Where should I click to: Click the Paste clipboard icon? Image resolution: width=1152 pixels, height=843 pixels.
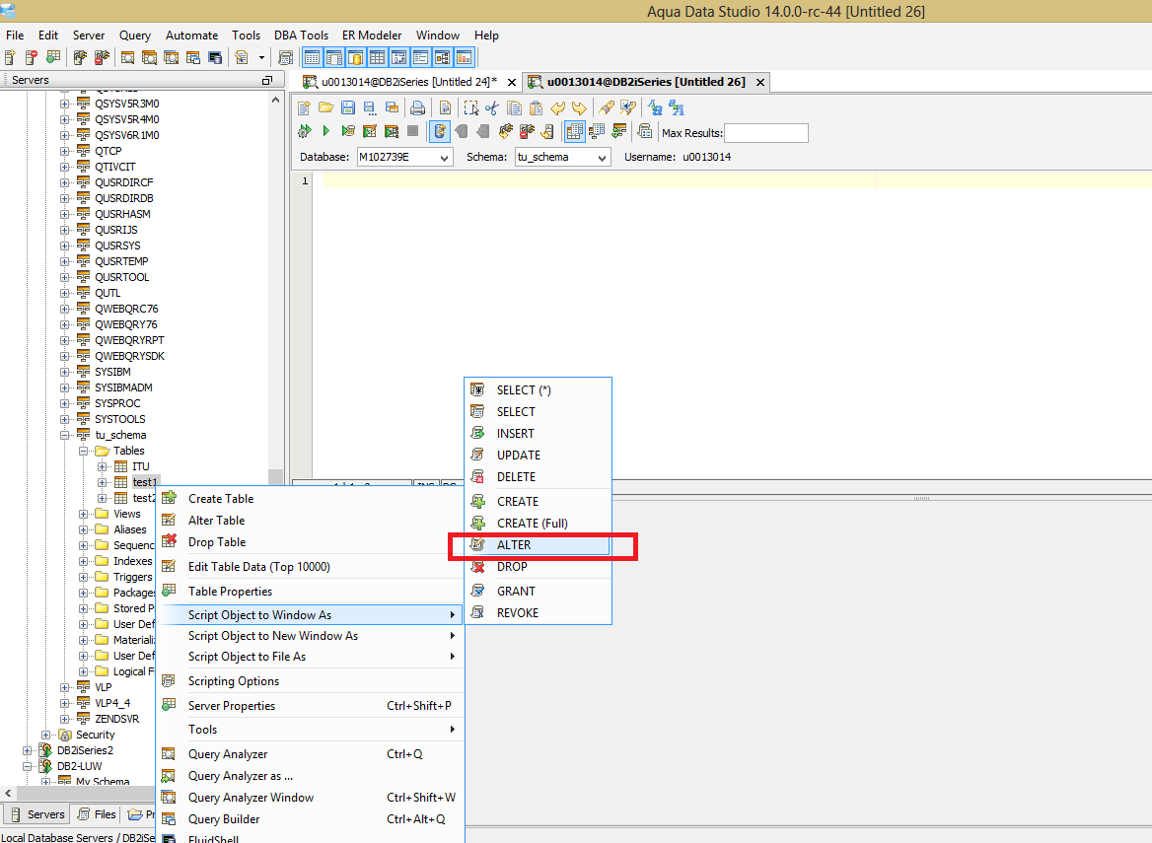click(537, 108)
